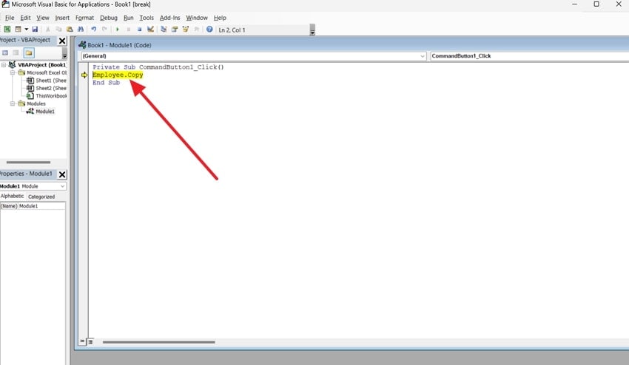Click the highlighted Employee.Copy code line

click(x=118, y=75)
